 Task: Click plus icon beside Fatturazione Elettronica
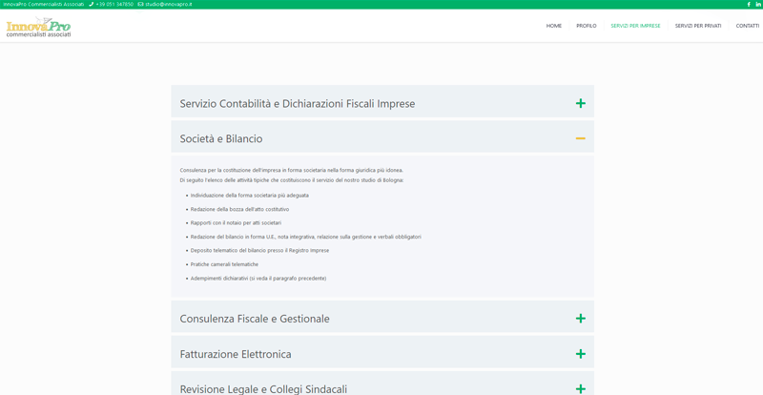pos(580,354)
